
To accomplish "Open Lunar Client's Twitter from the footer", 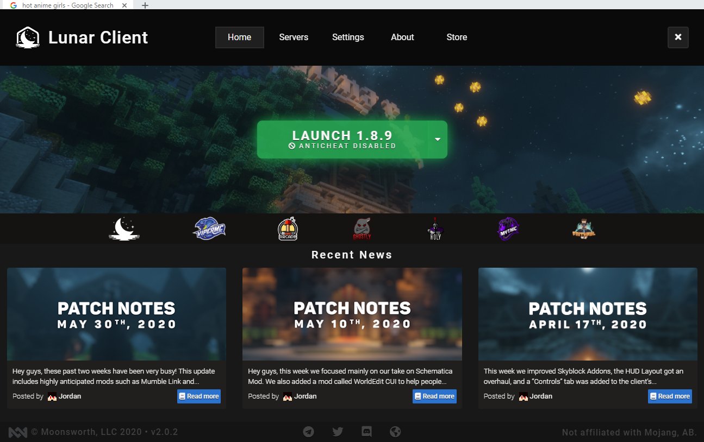I will 338,432.
